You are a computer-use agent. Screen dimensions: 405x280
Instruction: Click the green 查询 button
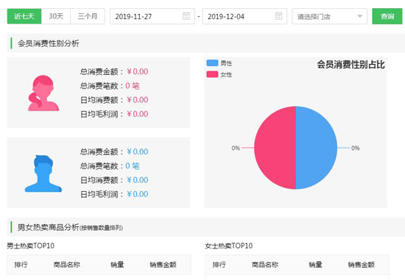coord(387,16)
